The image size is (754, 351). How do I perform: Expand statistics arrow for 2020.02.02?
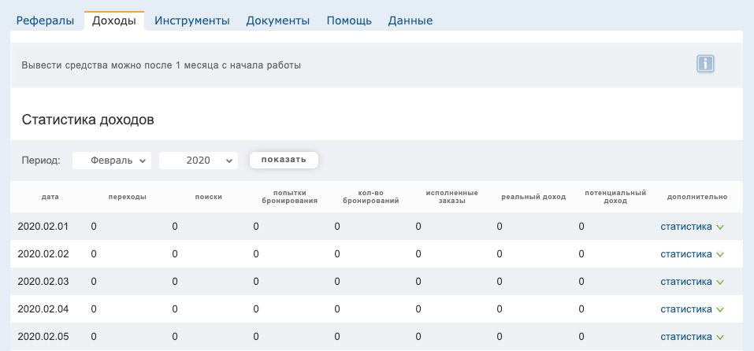click(719, 255)
